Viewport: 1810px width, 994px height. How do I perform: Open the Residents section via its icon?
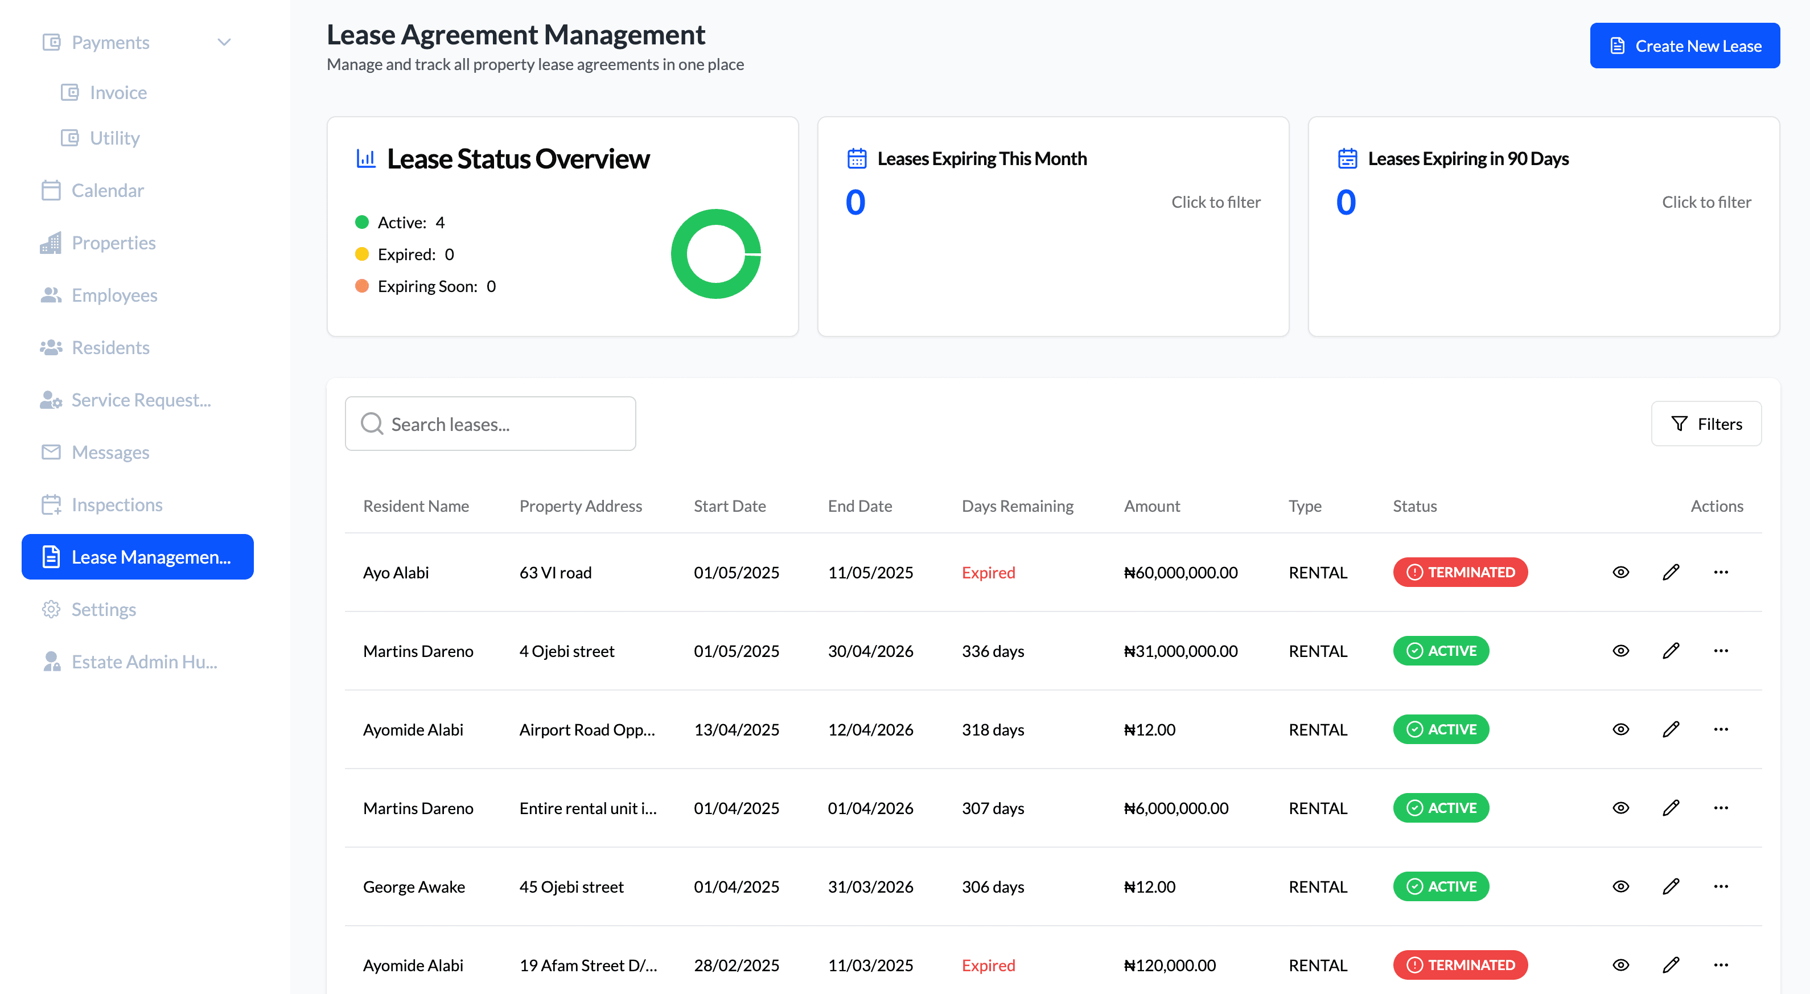[x=51, y=347]
